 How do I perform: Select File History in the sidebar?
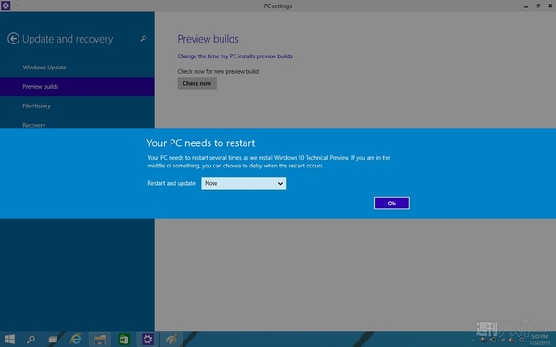36,105
